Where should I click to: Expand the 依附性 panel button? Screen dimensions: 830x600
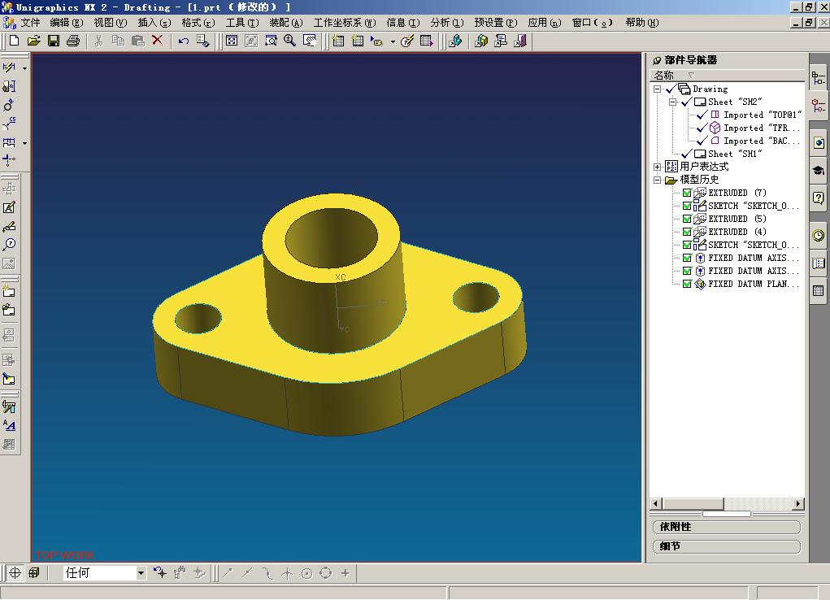click(x=727, y=527)
